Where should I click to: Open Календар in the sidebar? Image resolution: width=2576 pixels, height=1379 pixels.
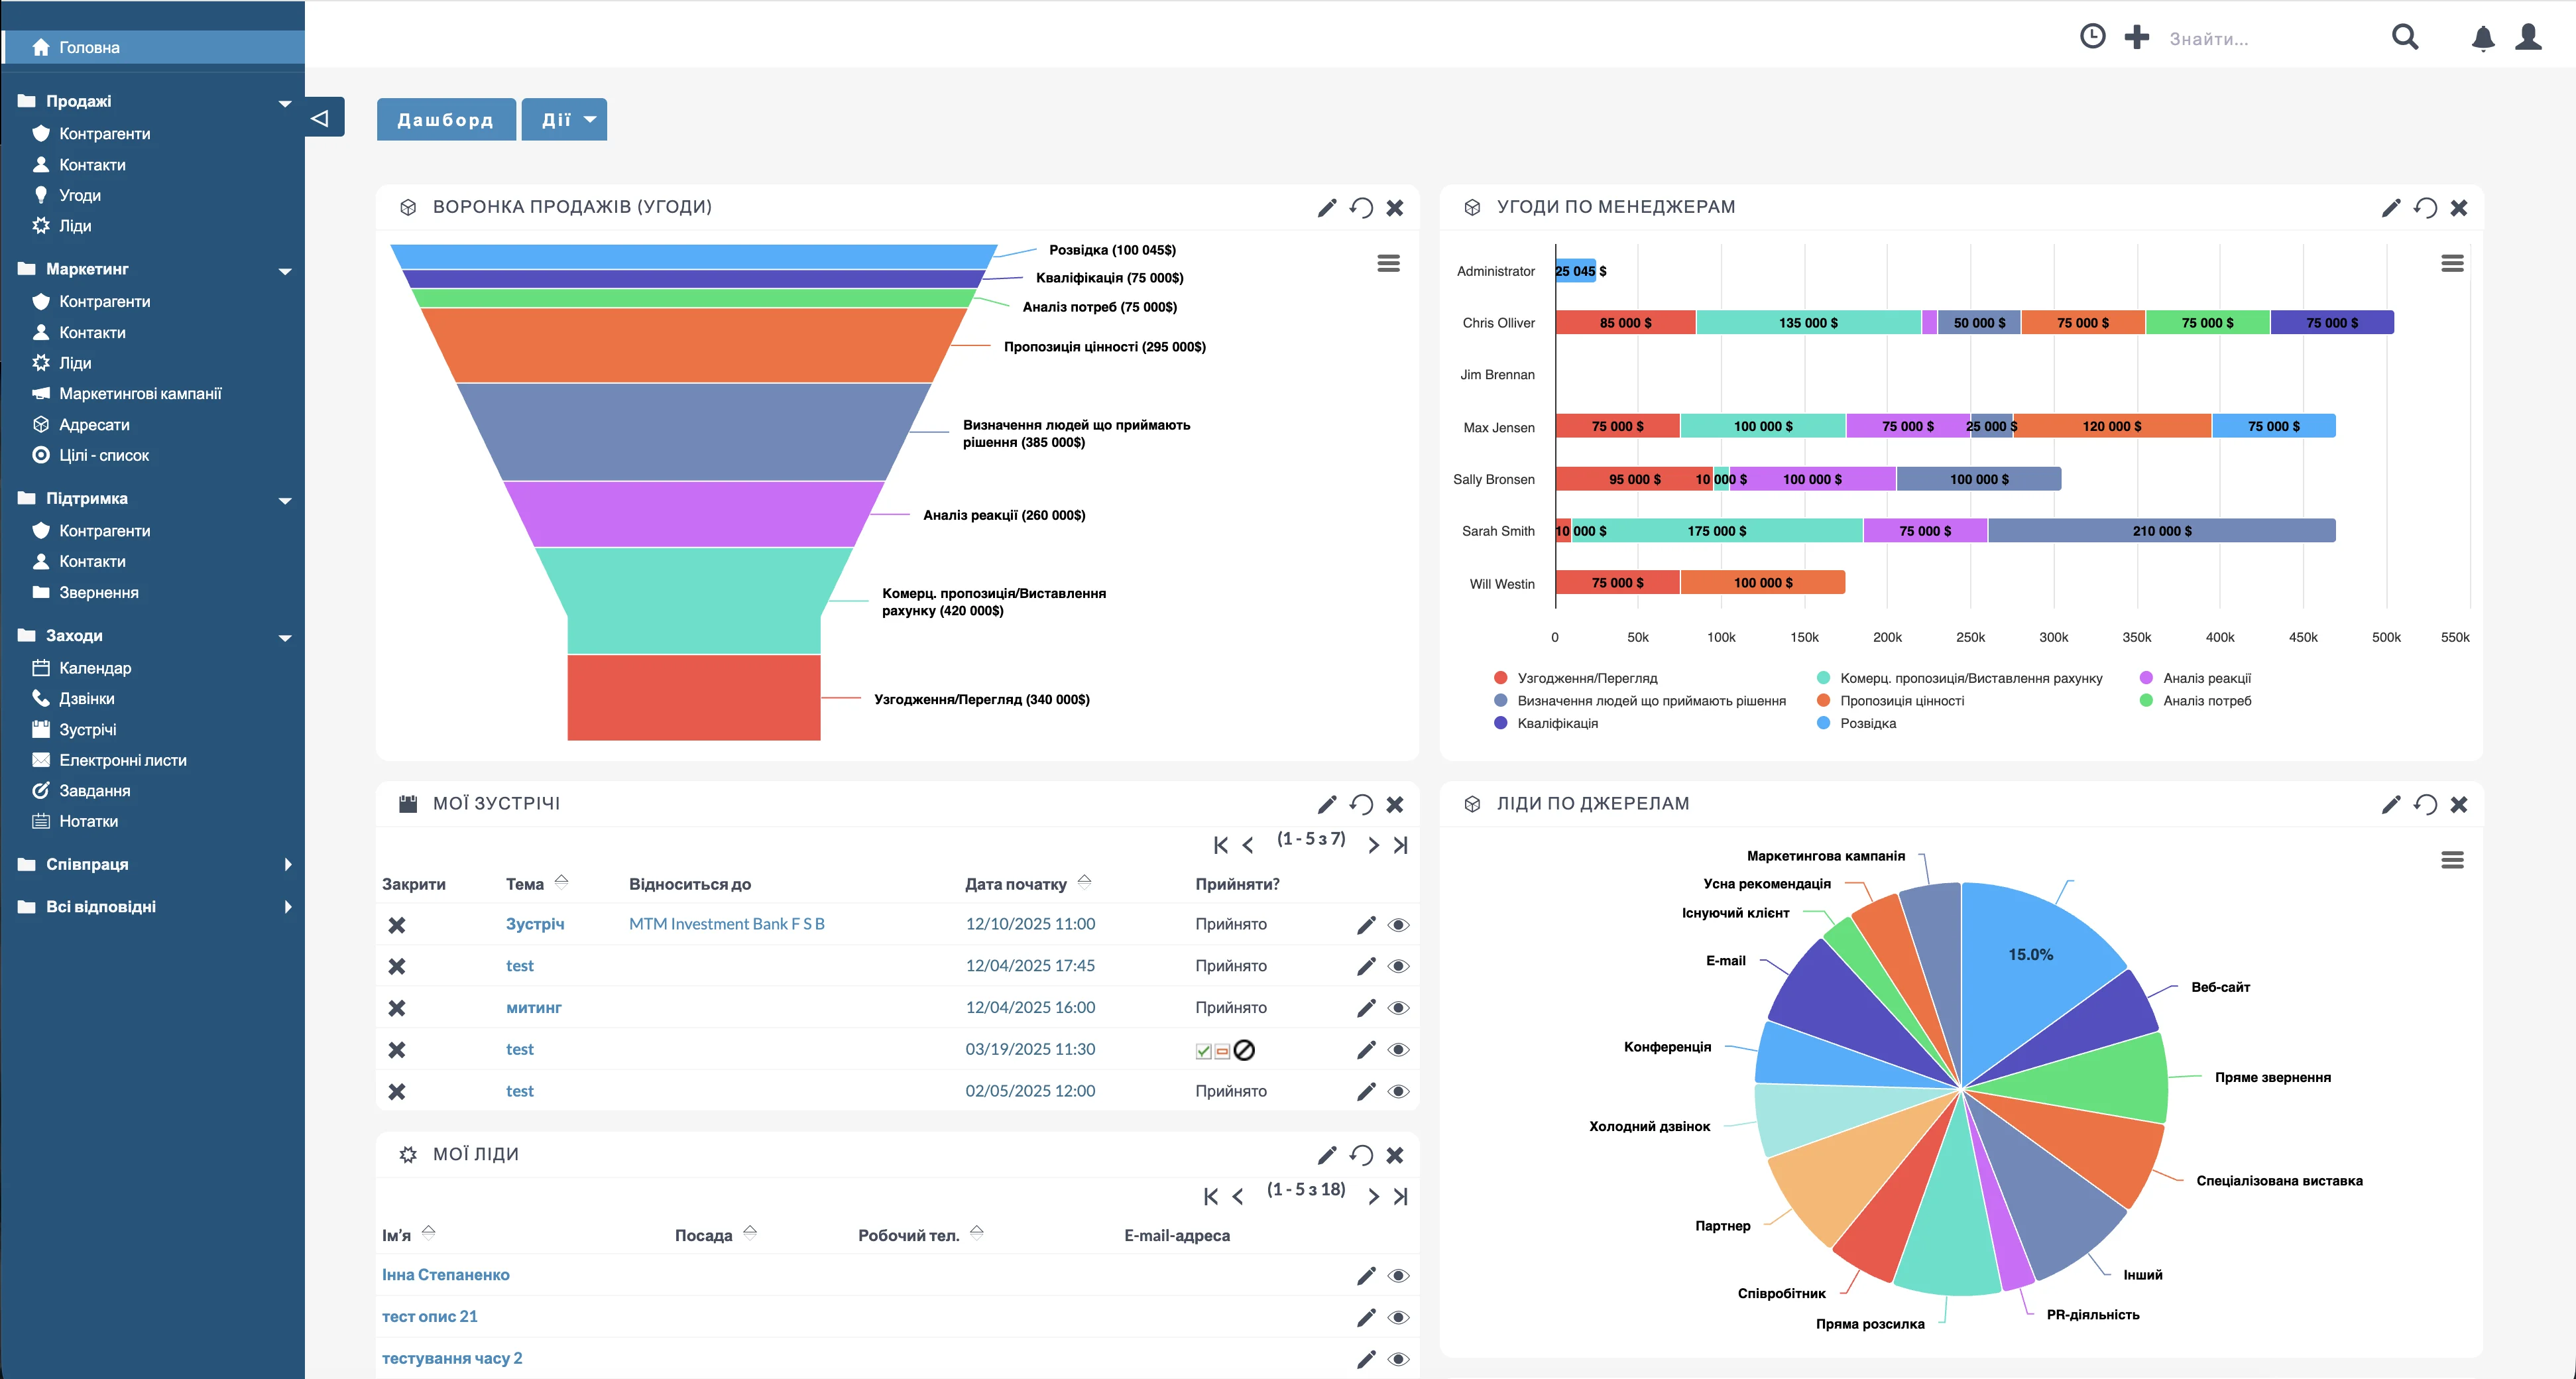95,668
